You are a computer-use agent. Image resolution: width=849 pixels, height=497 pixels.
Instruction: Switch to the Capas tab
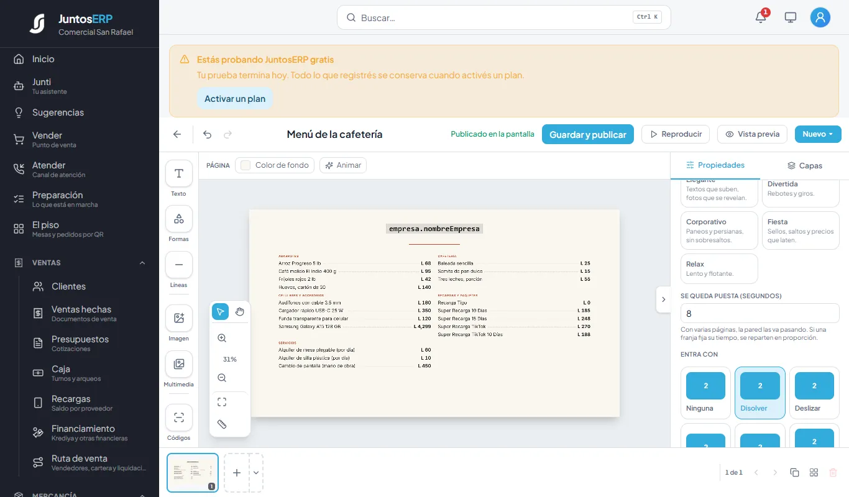804,166
